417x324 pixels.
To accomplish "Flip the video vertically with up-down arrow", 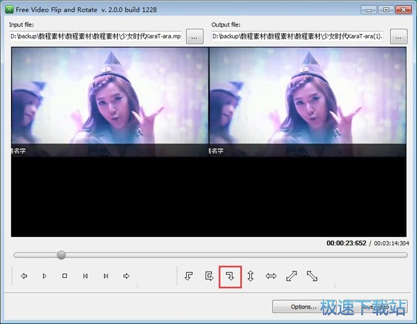I will click(x=250, y=276).
